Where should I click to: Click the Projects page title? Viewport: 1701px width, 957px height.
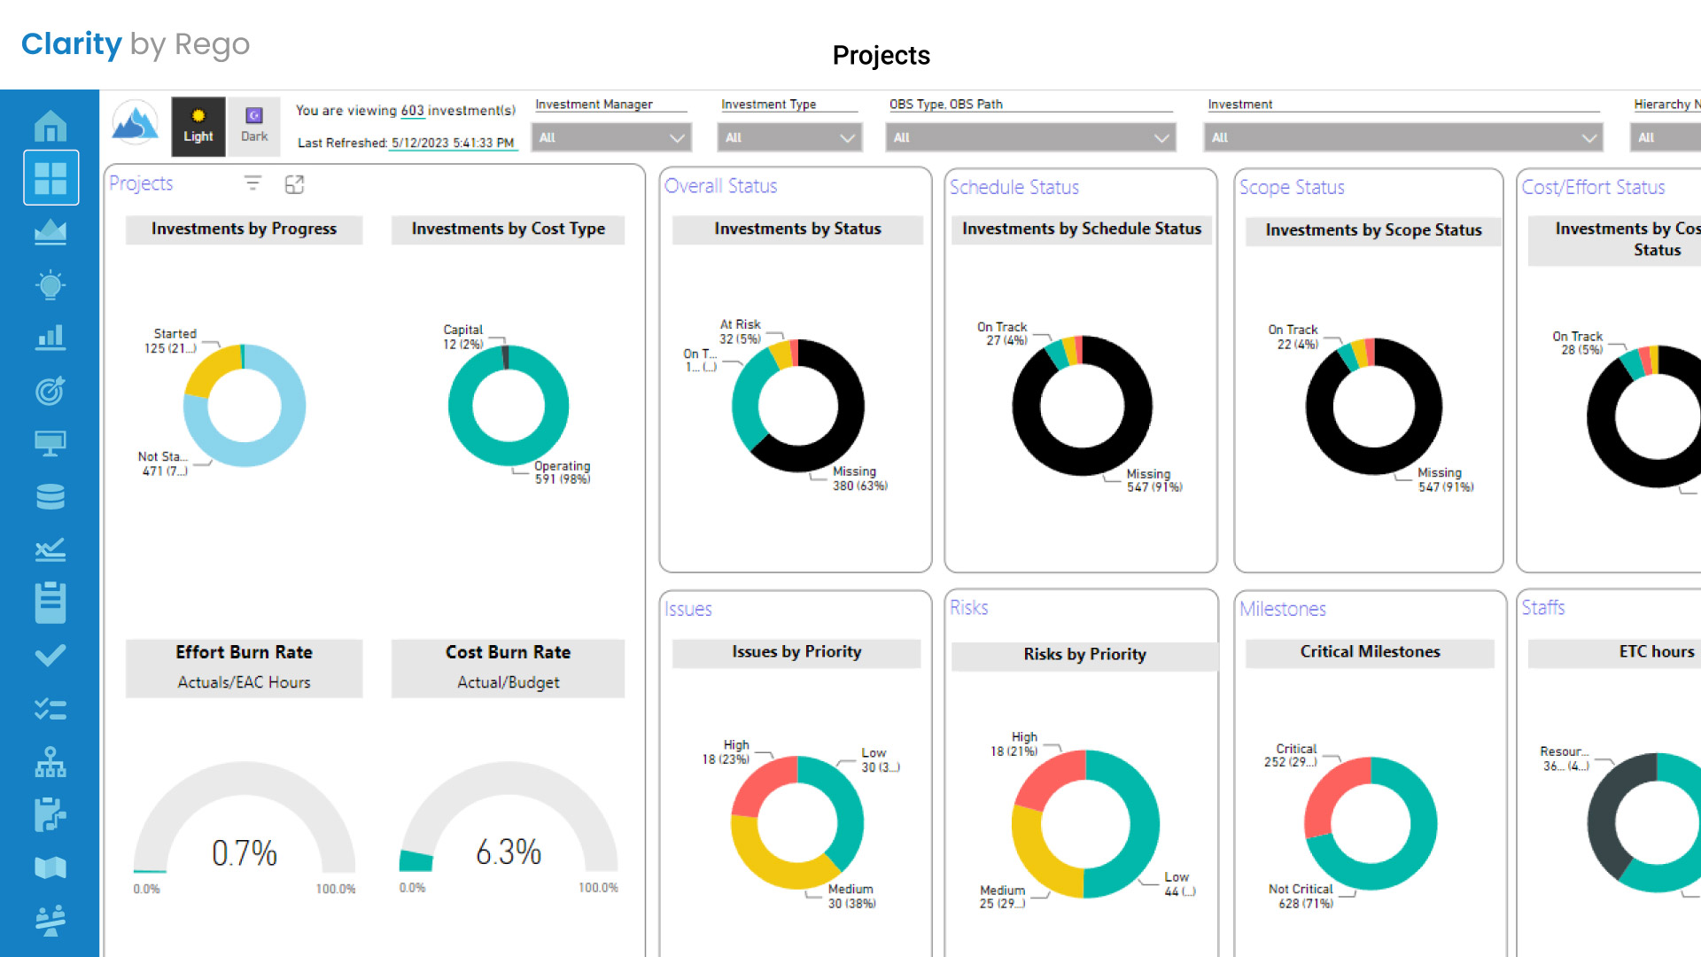(881, 55)
